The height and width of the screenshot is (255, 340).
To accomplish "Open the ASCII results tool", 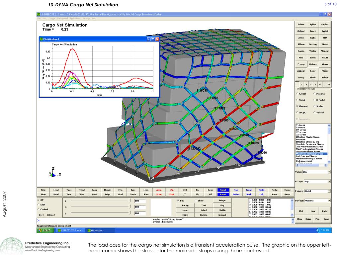I will point(325,58).
